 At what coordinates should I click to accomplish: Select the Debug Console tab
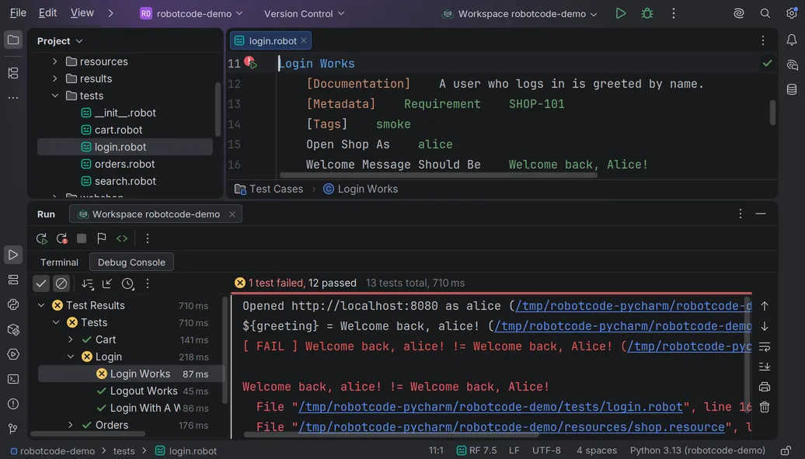(131, 263)
